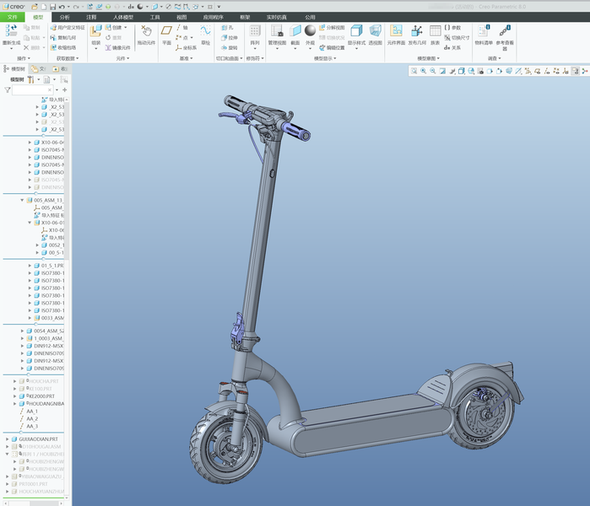This screenshot has width=590, height=506.
Task: Click the 组装 (Assemble) icon
Action: pos(96,31)
